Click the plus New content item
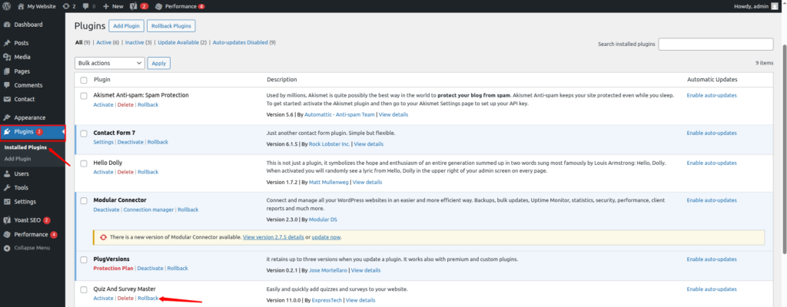 pyautogui.click(x=113, y=6)
